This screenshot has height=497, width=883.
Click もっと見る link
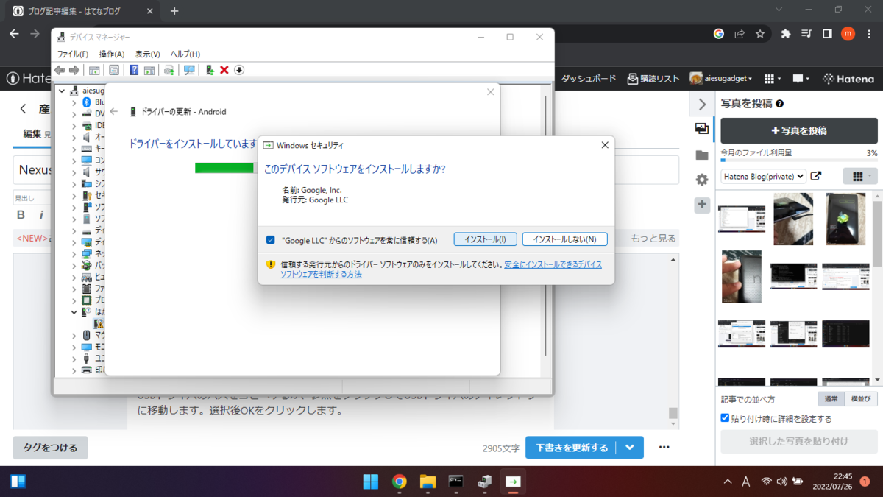653,239
